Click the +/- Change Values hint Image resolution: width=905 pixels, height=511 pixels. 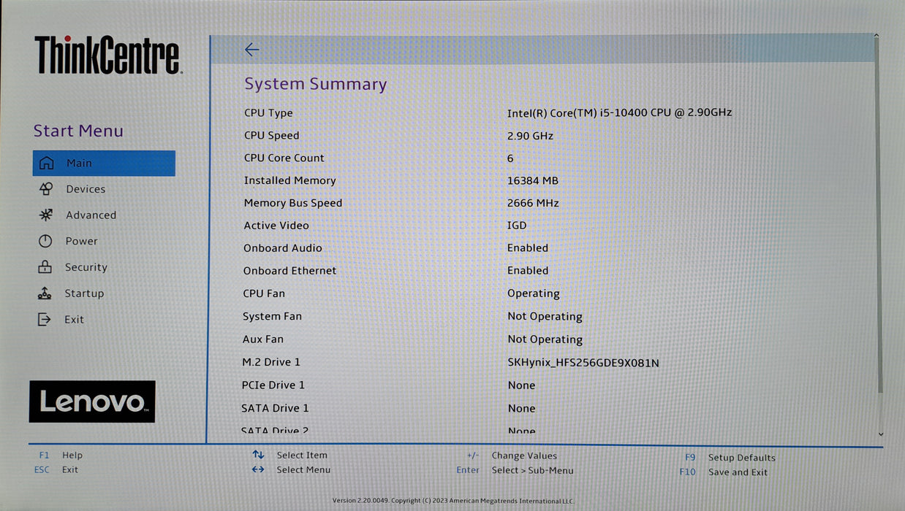coord(512,456)
